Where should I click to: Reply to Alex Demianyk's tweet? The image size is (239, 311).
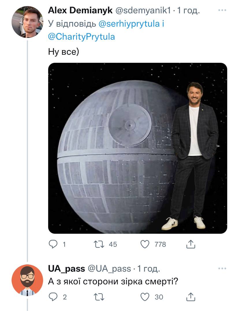click(x=53, y=244)
